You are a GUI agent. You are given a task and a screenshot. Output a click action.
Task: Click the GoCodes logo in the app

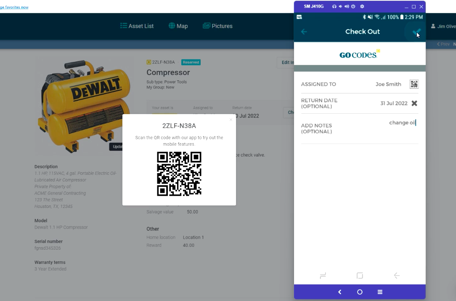[x=359, y=54]
